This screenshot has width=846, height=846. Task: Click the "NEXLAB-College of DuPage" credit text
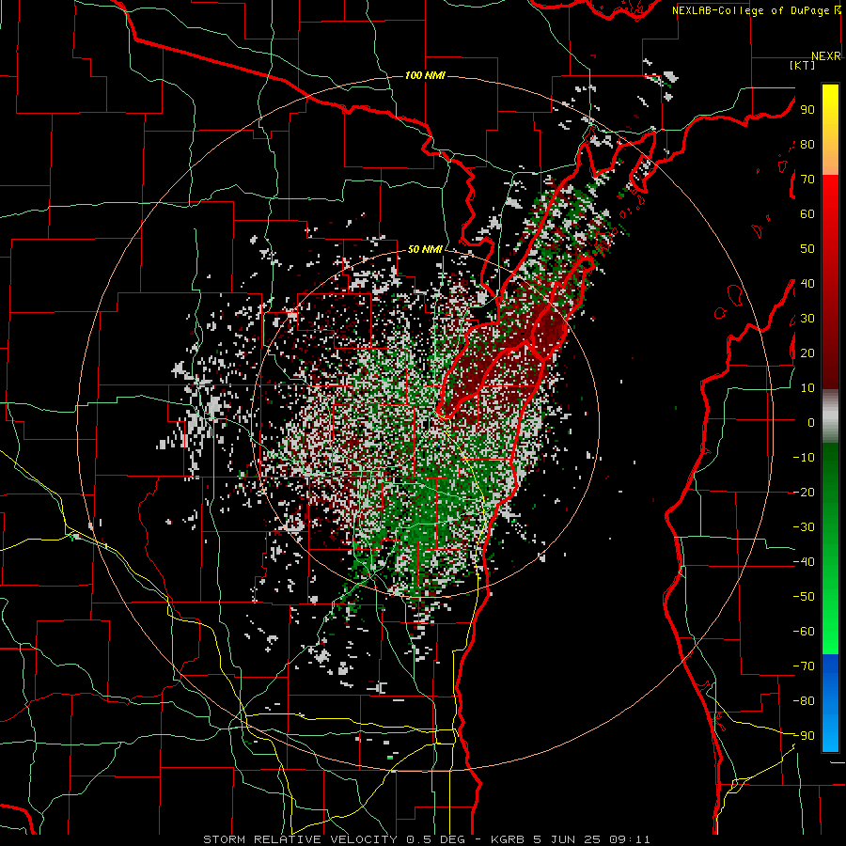(x=750, y=10)
